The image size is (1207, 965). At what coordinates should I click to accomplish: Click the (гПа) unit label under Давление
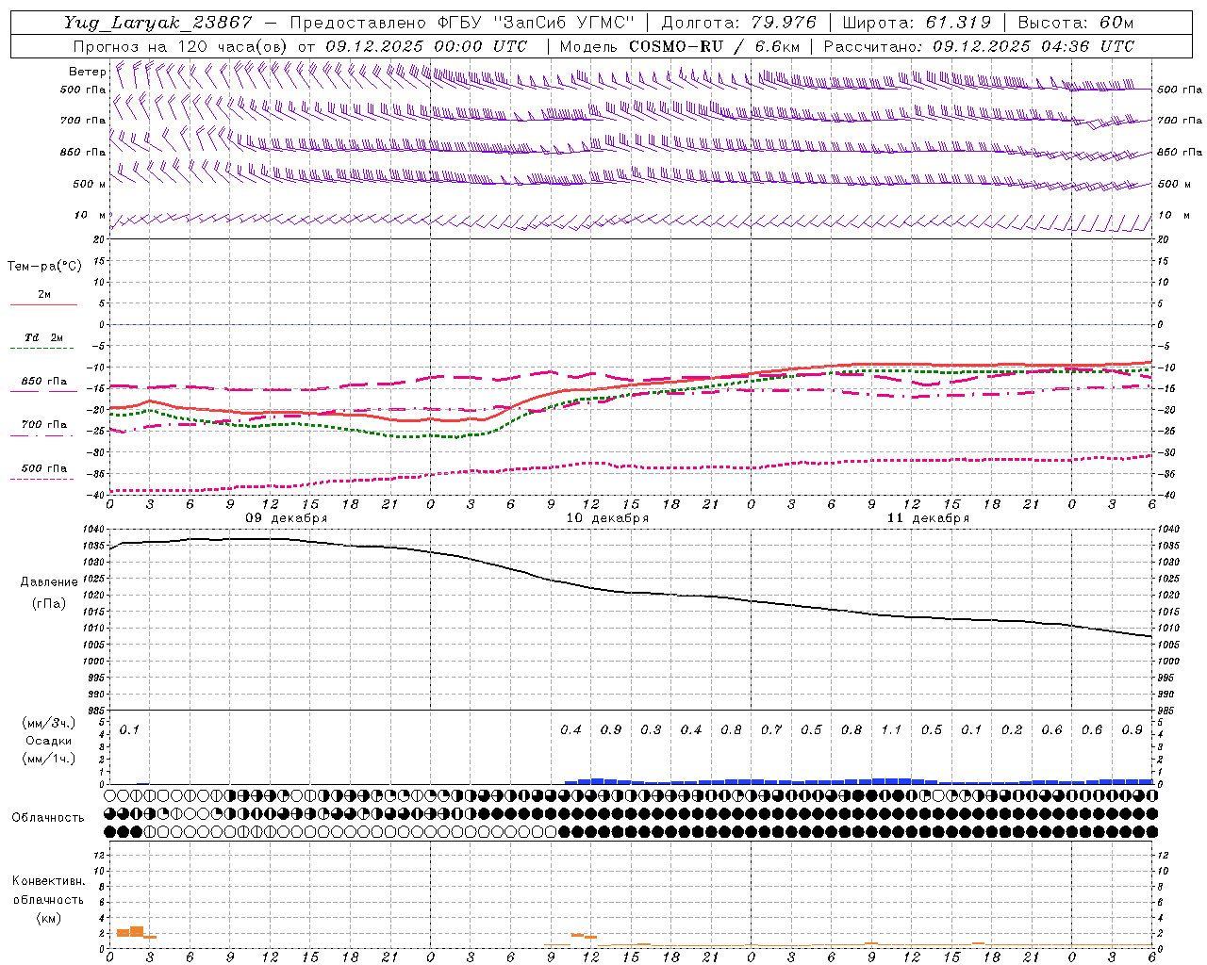(49, 603)
